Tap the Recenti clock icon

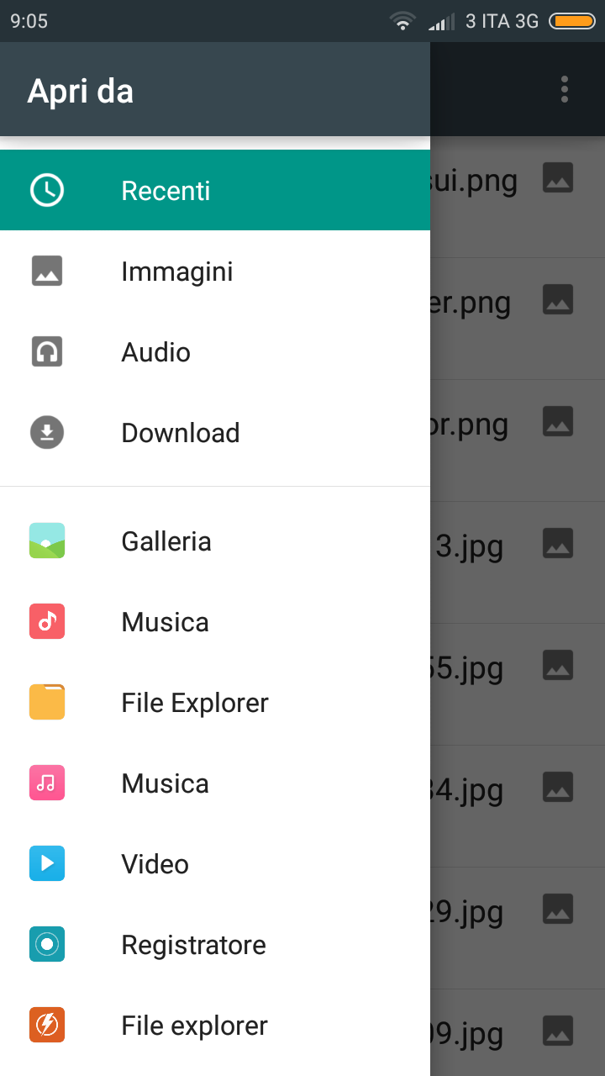[x=47, y=191]
